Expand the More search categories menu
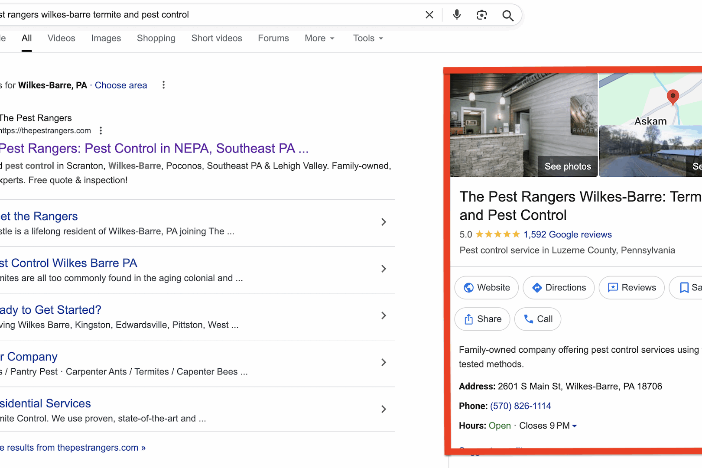702x468 pixels. point(319,38)
